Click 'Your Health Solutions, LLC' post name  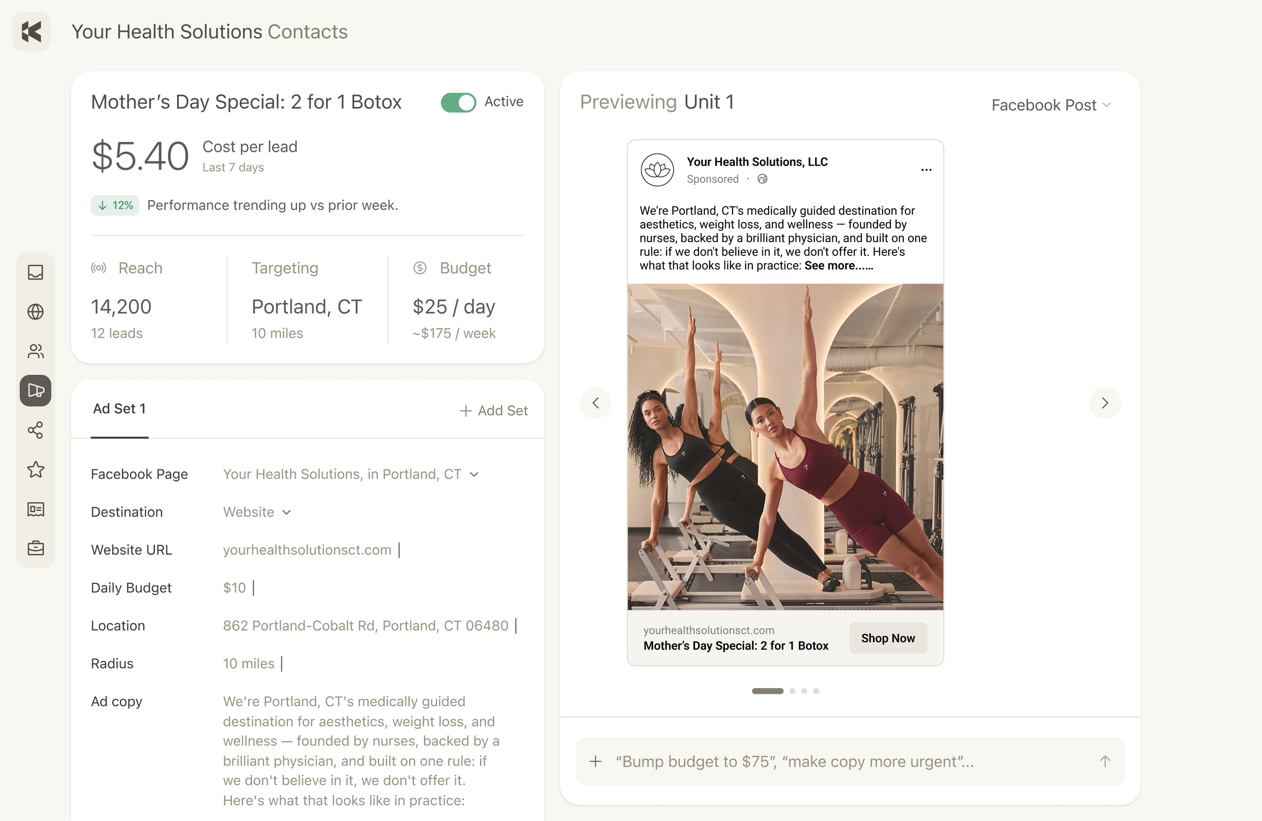pyautogui.click(x=757, y=162)
